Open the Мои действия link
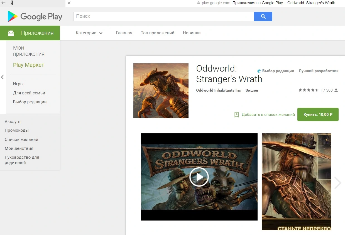The height and width of the screenshot is (235, 345). 19,148
